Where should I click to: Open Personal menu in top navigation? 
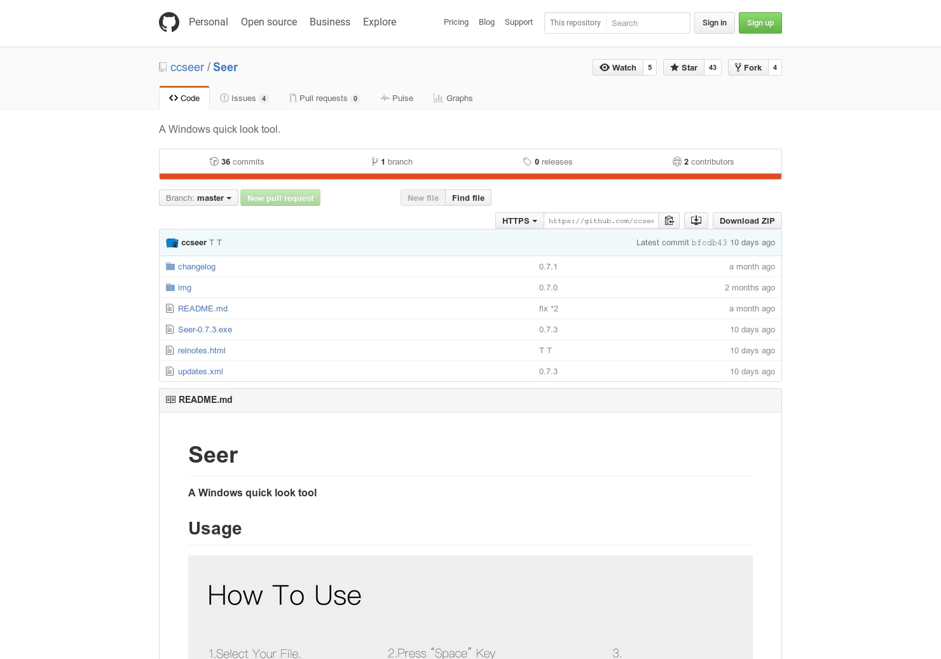[x=209, y=22]
